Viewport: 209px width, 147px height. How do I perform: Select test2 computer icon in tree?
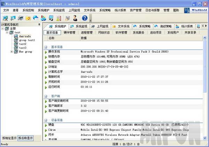16,44
